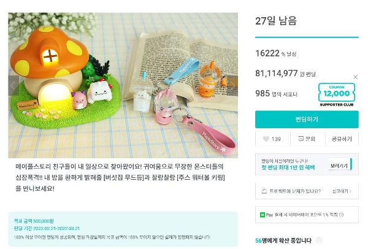Image resolution: width=368 pixels, height=249 pixels.
Task: Click the heart like icon with 139
Action: [x=266, y=139]
